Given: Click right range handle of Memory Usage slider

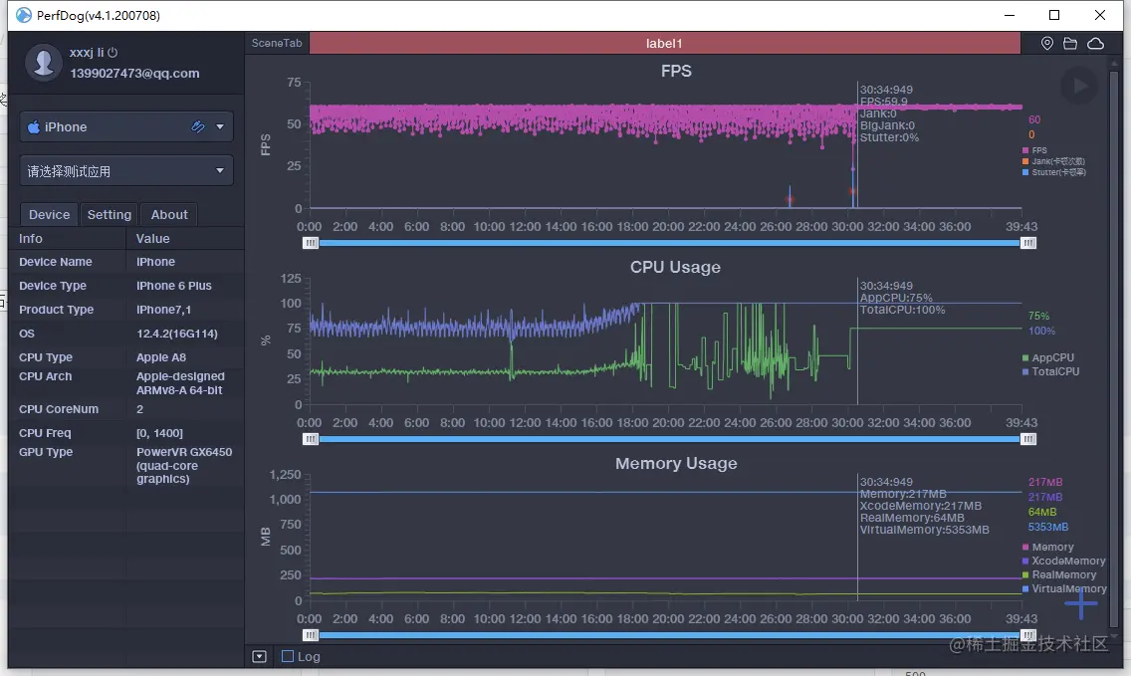Looking at the screenshot, I should point(1028,635).
